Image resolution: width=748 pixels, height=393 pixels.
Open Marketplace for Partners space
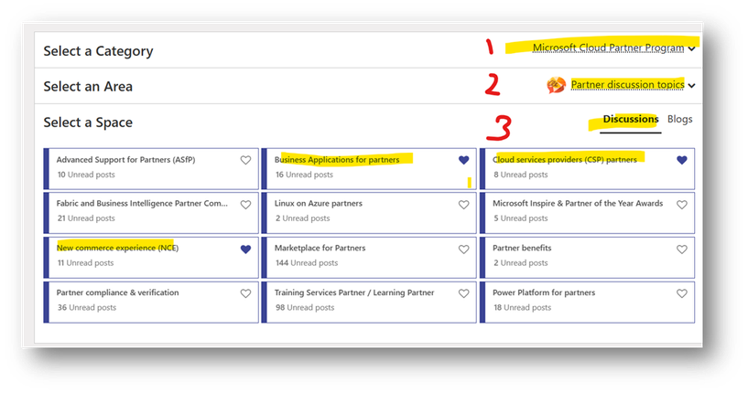[369, 258]
